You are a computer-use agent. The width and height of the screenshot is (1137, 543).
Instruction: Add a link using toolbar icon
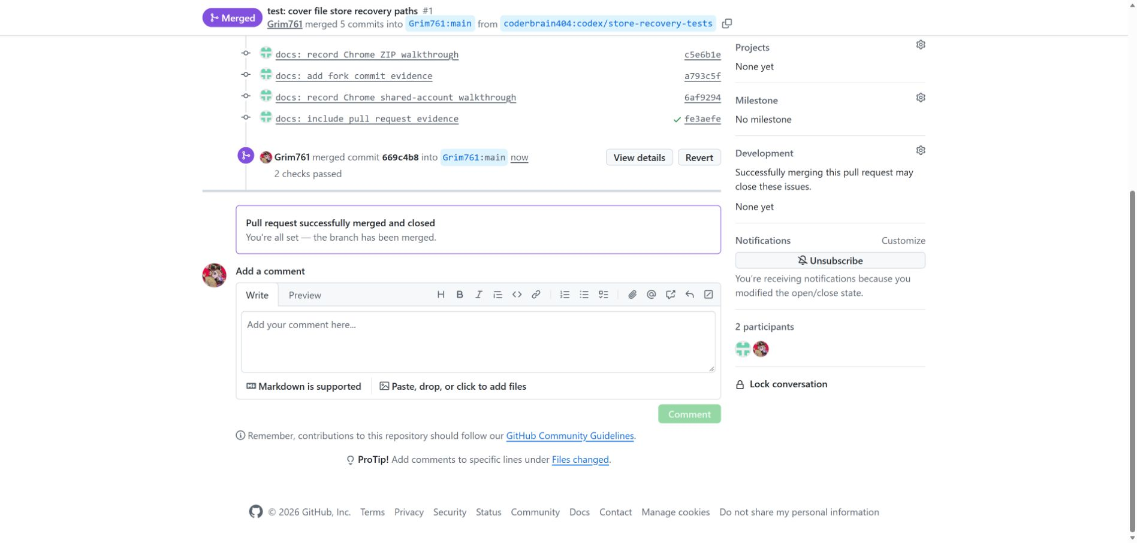(536, 295)
